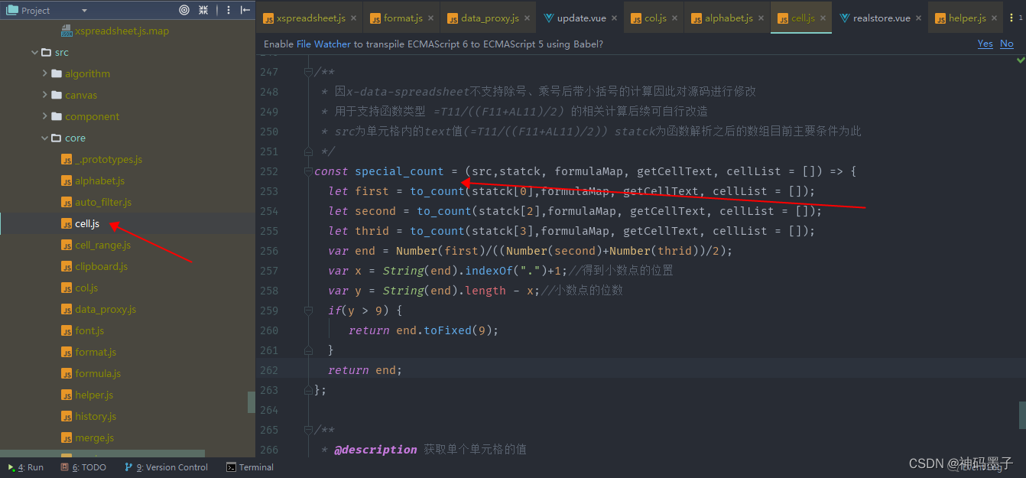Screen dimensions: 1026x478
Task: Collapse all in the Project panel
Action: click(203, 10)
